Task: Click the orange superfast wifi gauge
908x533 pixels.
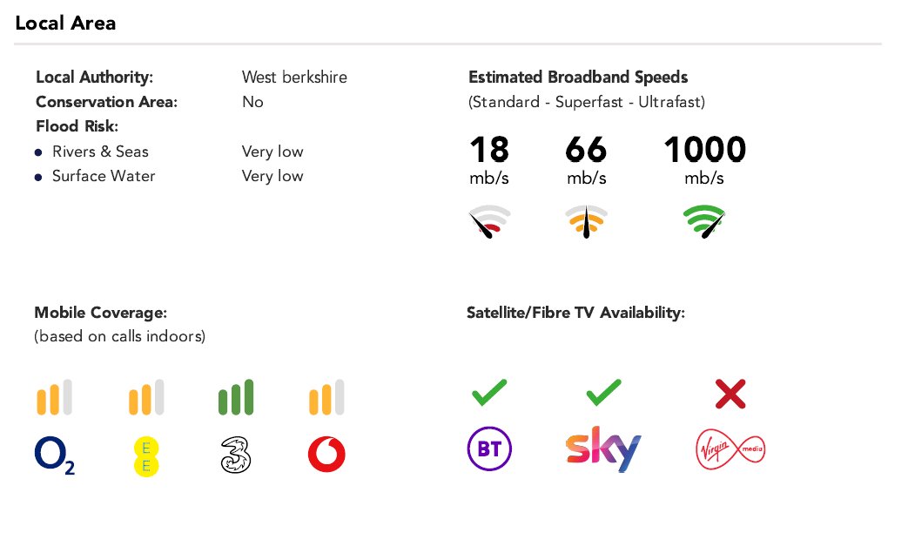Action: coord(586,221)
